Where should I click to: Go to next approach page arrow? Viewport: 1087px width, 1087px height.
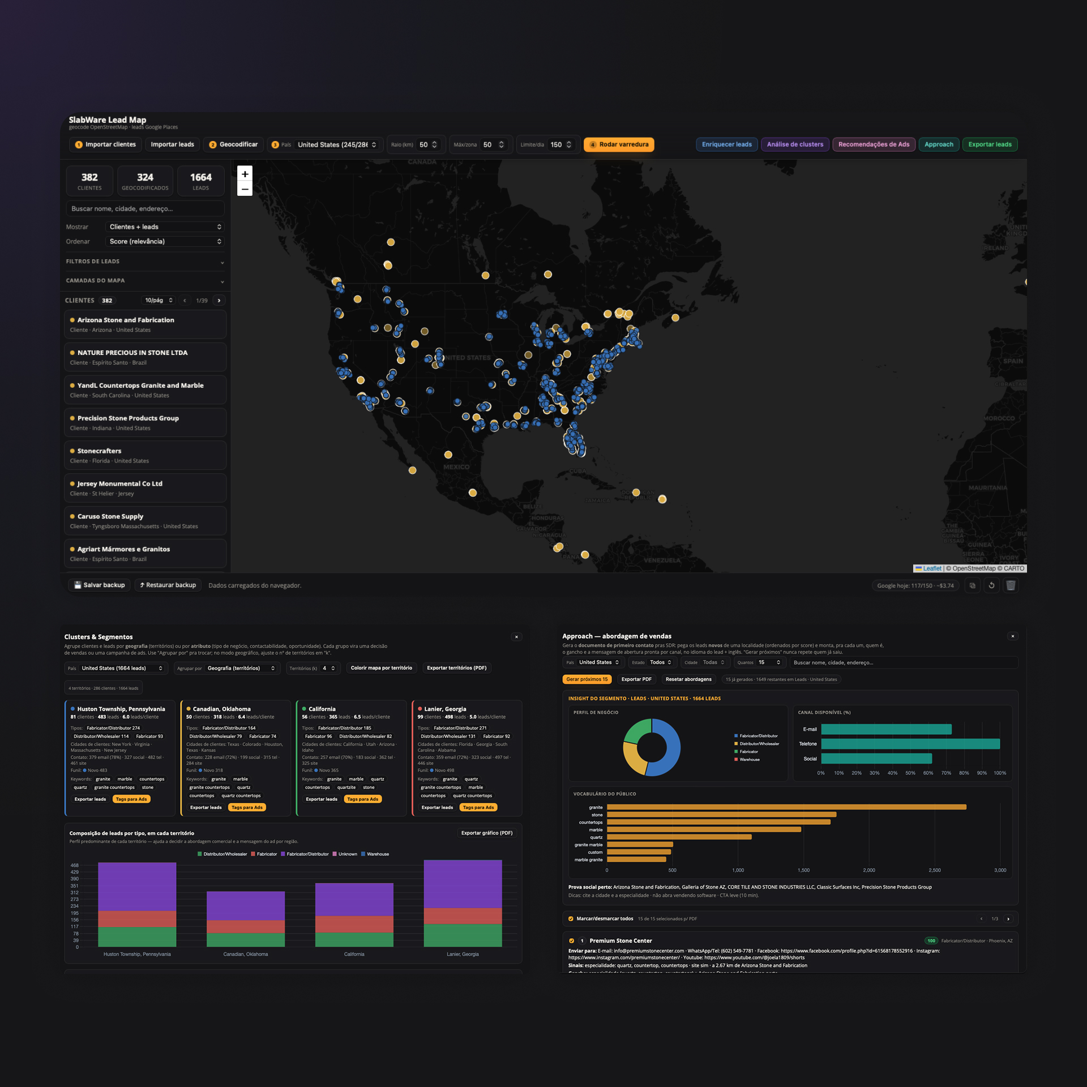pyautogui.click(x=1008, y=919)
